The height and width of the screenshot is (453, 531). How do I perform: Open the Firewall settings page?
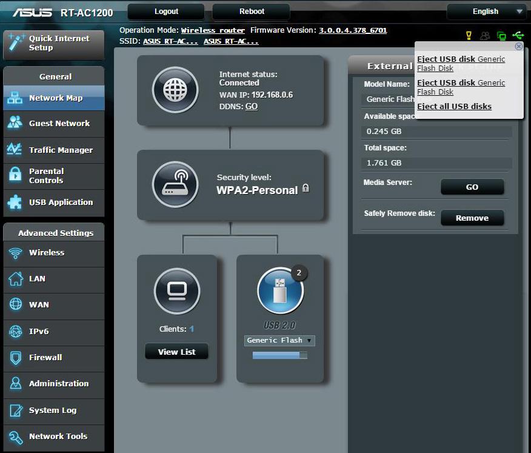pos(54,358)
